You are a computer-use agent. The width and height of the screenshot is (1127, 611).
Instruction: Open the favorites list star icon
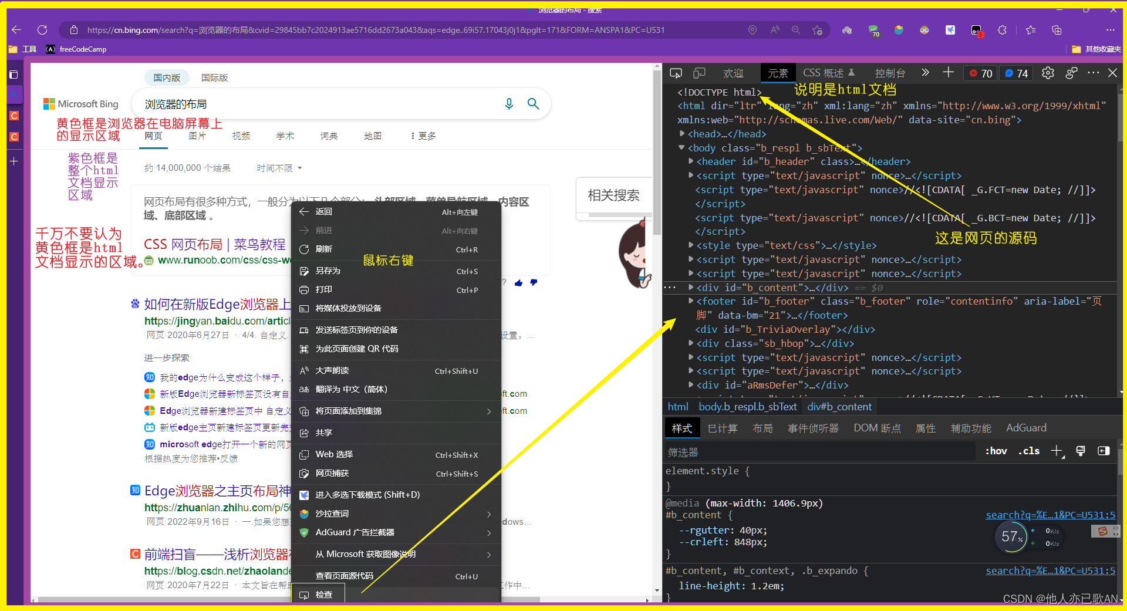coord(1031,30)
